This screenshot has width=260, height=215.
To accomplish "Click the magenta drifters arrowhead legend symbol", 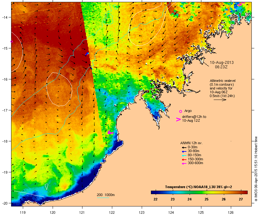I will [179, 120].
